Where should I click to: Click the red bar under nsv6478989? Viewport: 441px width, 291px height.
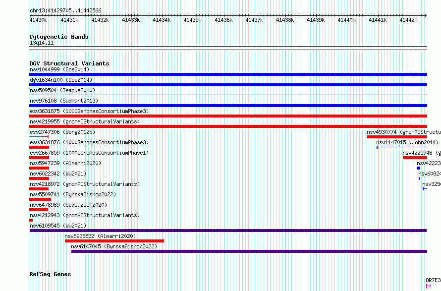39,210
